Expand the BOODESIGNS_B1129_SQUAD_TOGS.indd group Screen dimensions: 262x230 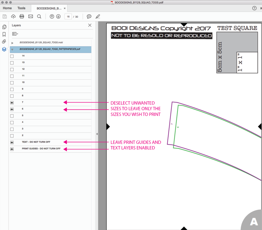12,42
